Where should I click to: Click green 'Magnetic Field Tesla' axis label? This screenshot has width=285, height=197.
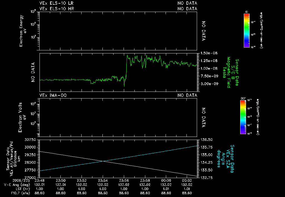(226, 72)
